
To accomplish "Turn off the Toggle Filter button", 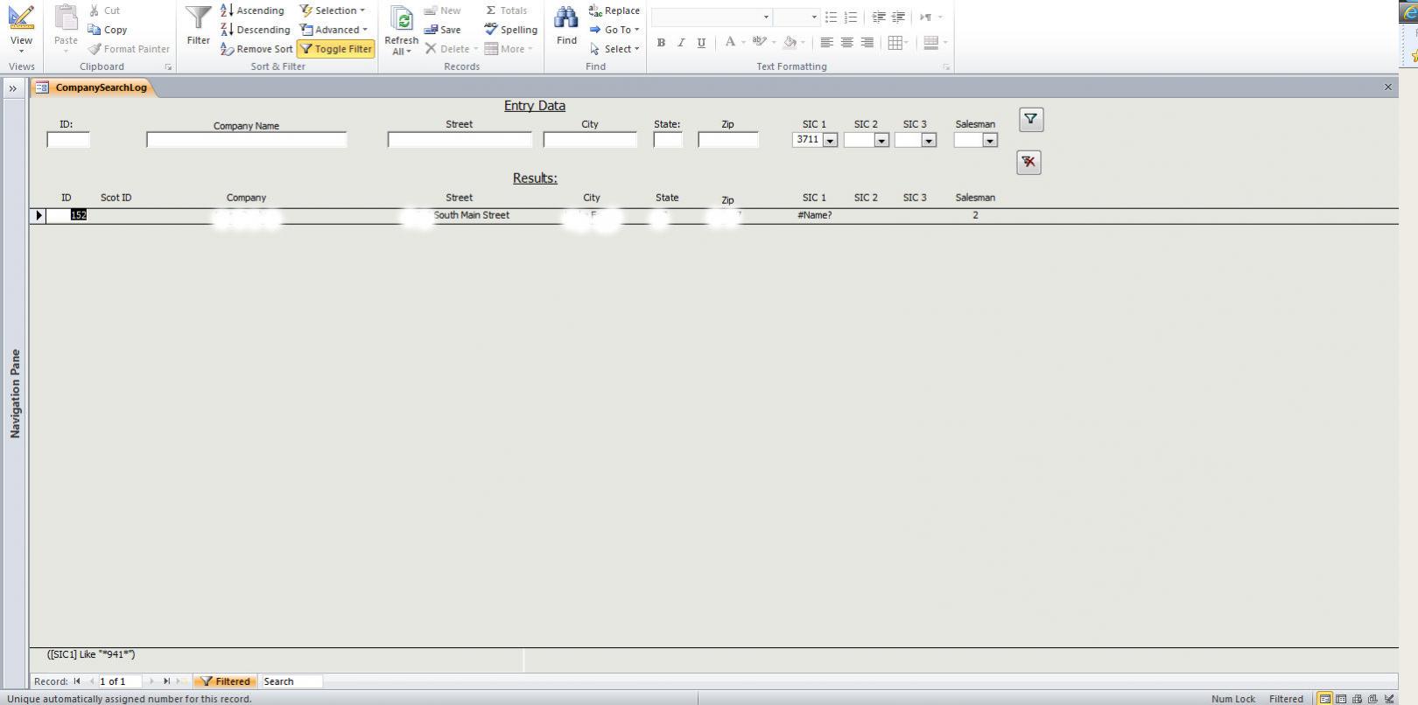I will 336,49.
